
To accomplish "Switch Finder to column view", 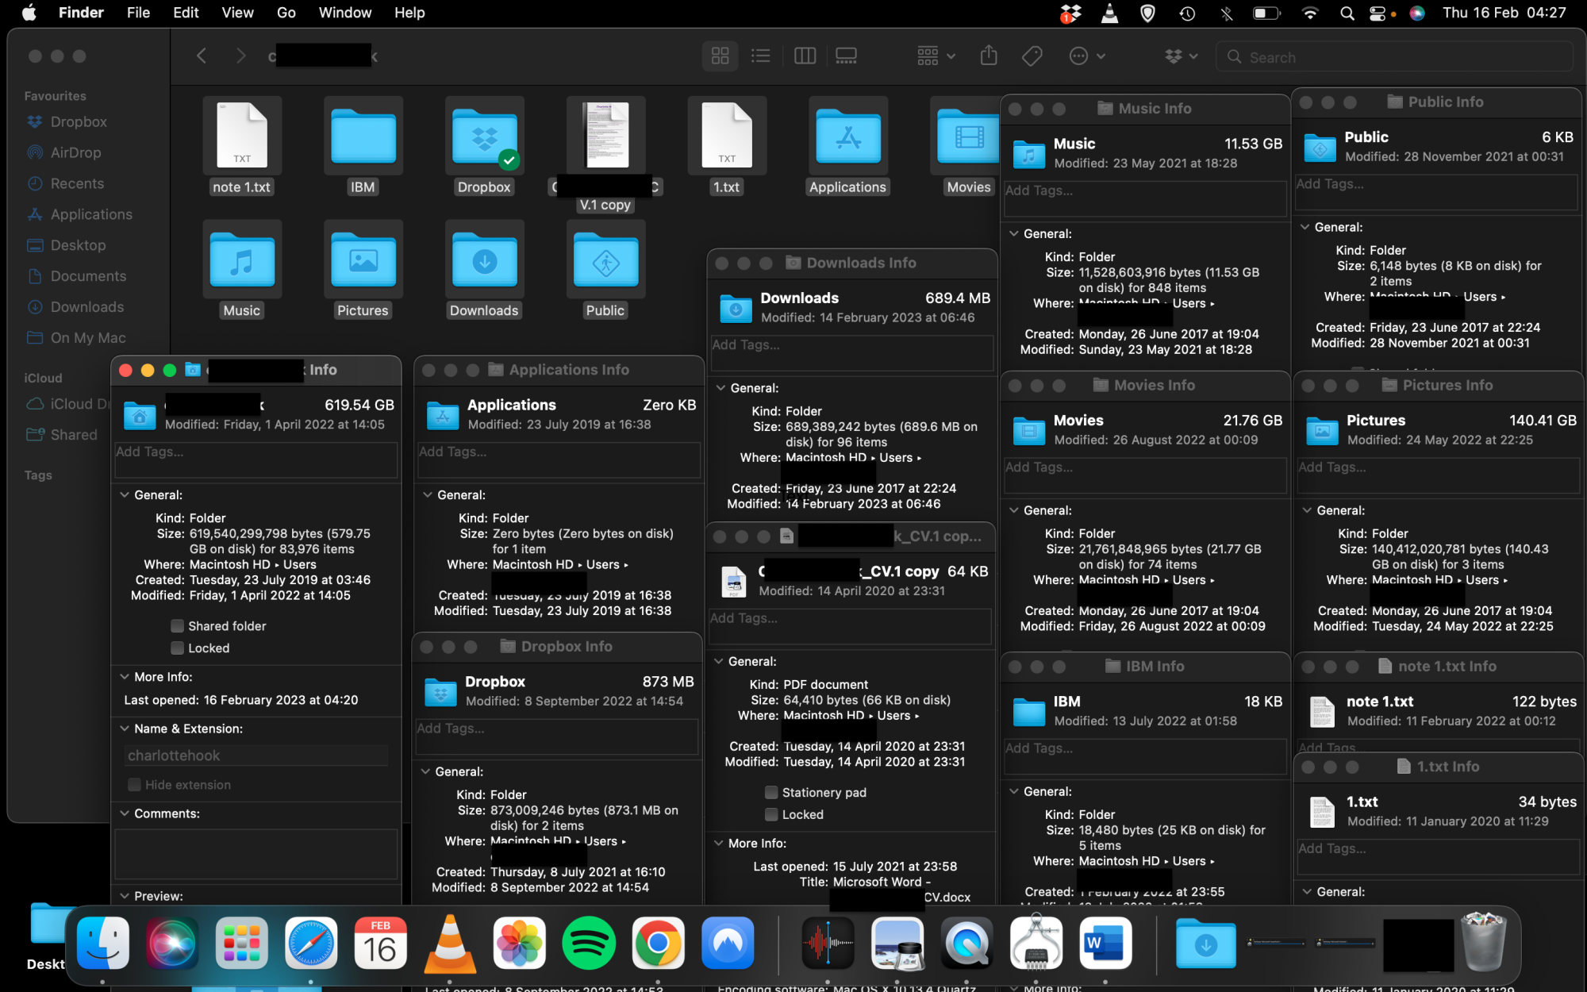I will pyautogui.click(x=805, y=56).
